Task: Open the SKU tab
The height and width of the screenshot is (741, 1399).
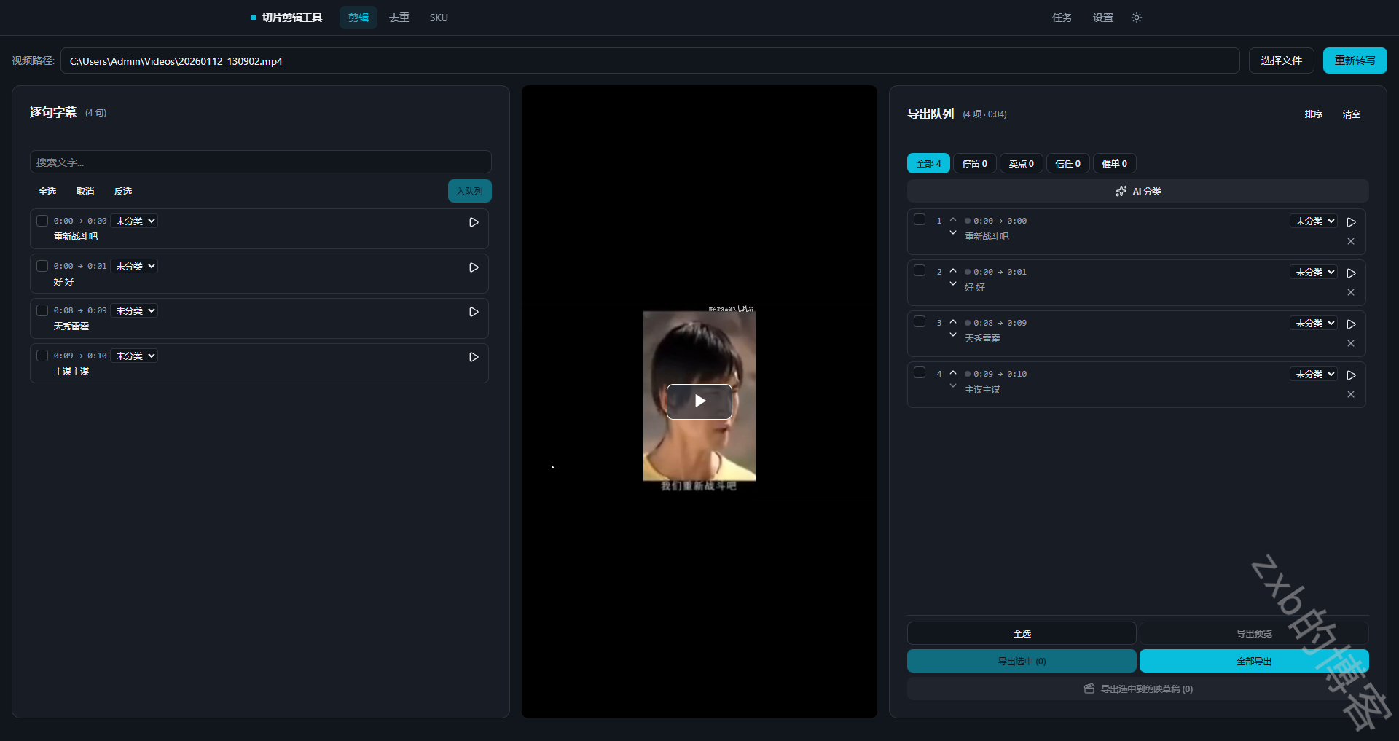Action: 439,17
